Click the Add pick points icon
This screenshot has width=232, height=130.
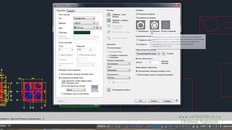coord(109,14)
